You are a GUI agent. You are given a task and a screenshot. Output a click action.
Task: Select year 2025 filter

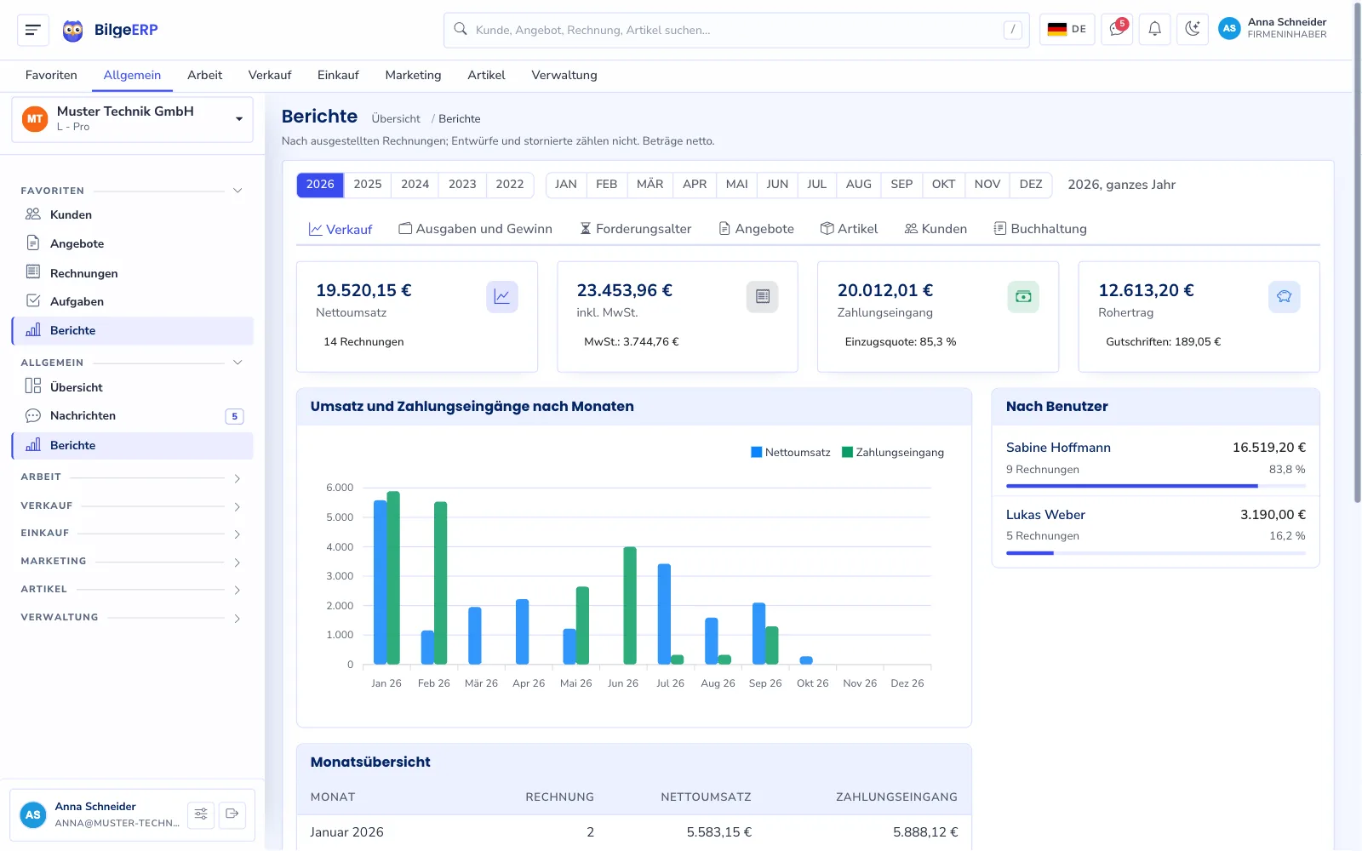[368, 185]
